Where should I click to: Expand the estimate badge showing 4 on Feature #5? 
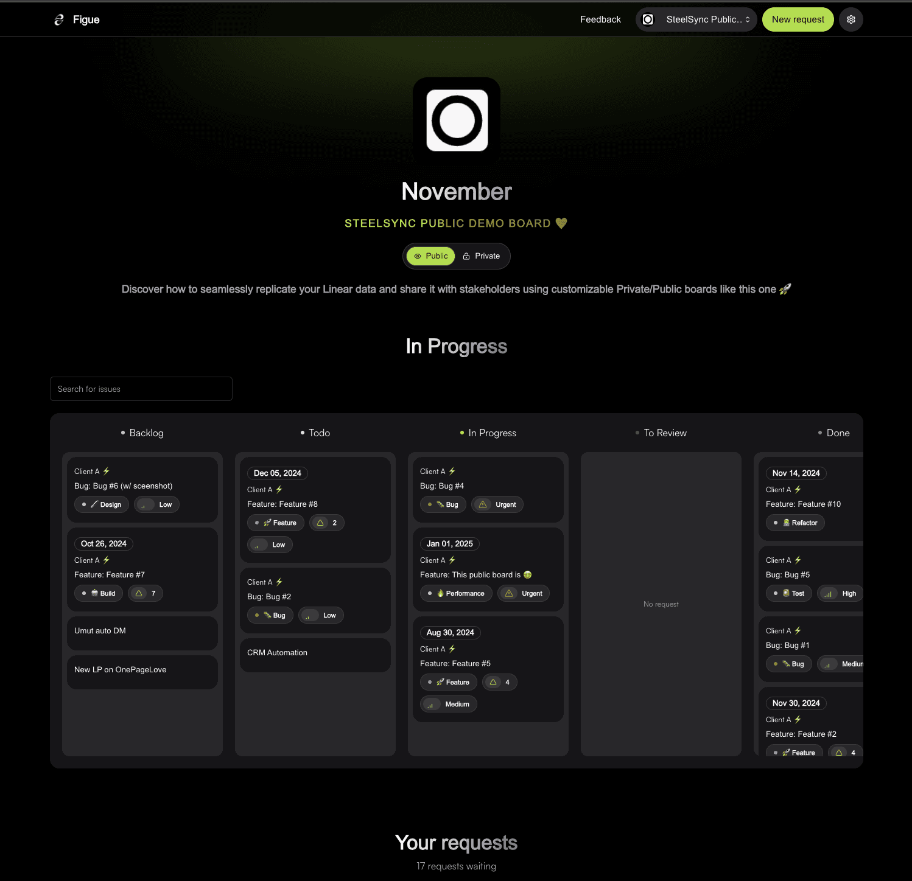point(499,682)
